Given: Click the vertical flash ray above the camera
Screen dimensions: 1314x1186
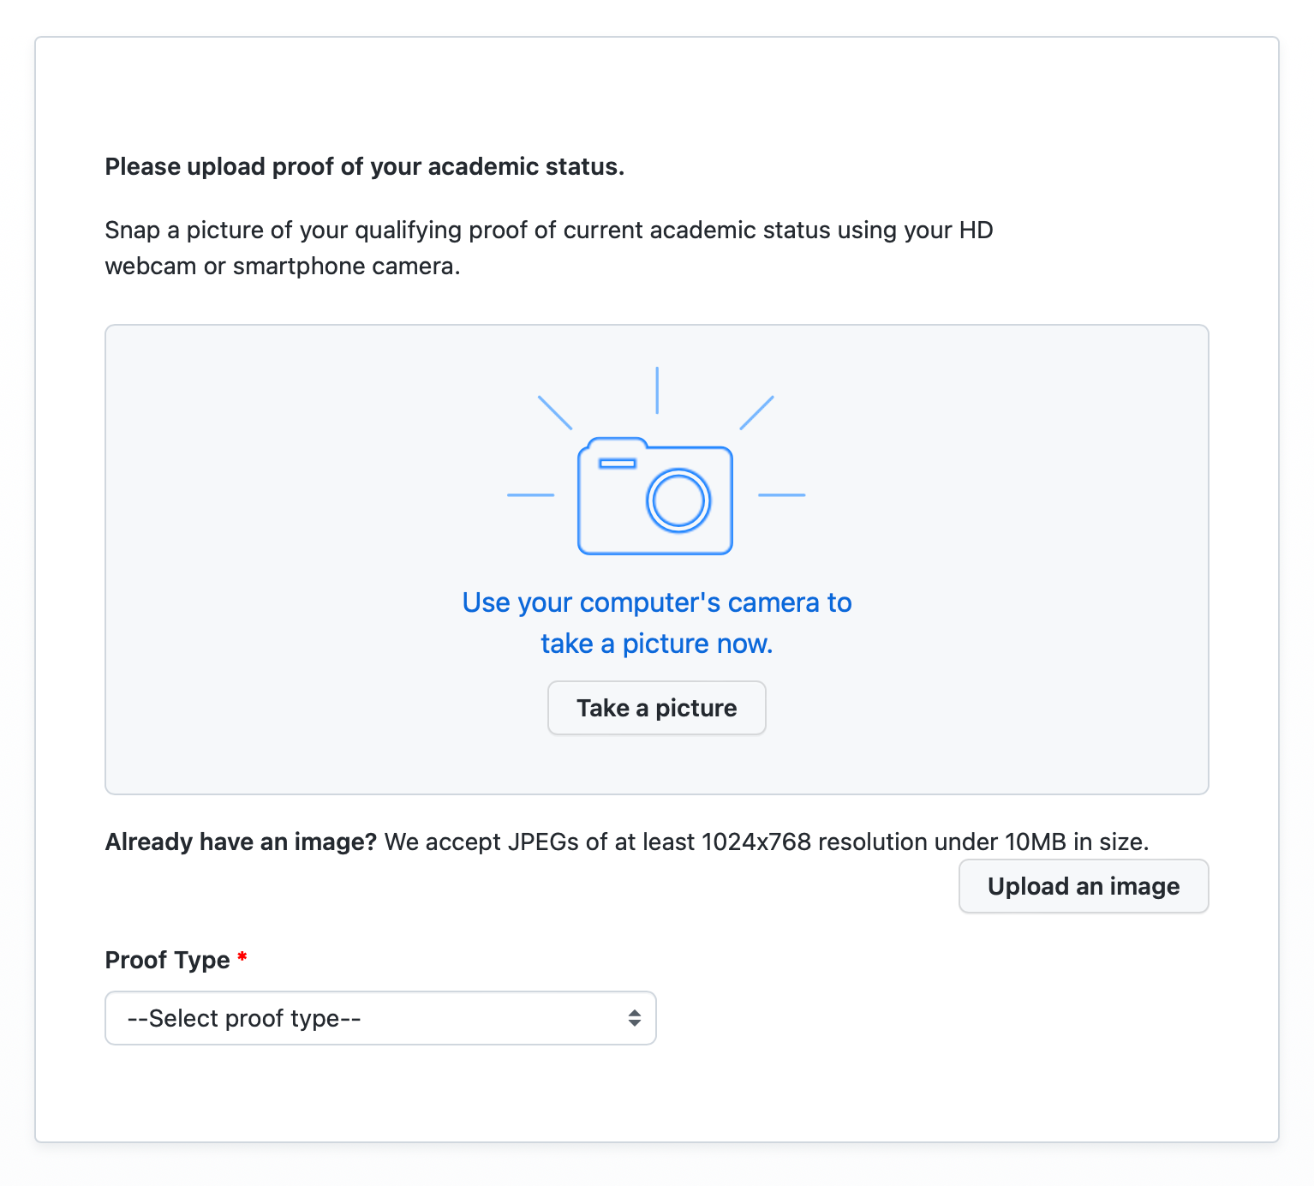Looking at the screenshot, I should click(x=657, y=390).
